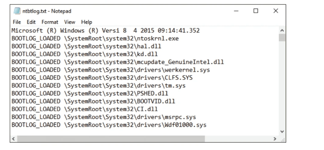Screen dimensions: 324x150
Task: Place cursor on the ntoskrnl.exe line
Action: click(x=95, y=39)
